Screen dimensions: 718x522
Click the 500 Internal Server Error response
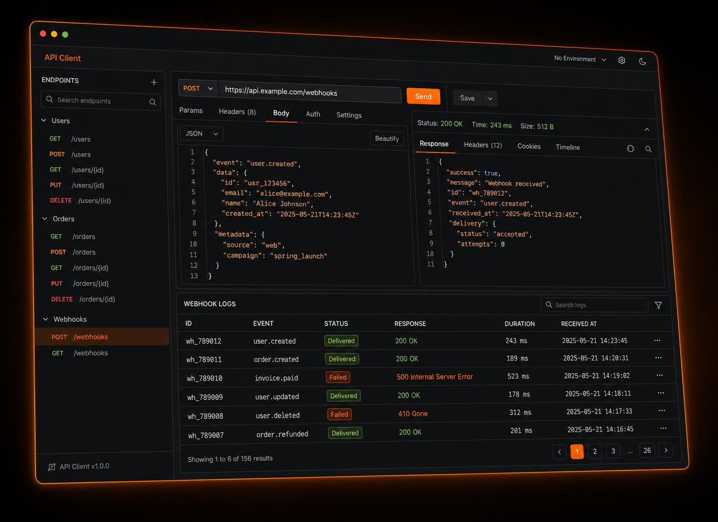coord(435,377)
